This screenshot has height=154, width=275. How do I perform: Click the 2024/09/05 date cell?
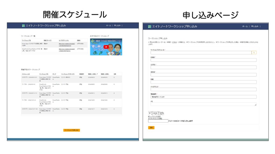[x=91, y=84]
